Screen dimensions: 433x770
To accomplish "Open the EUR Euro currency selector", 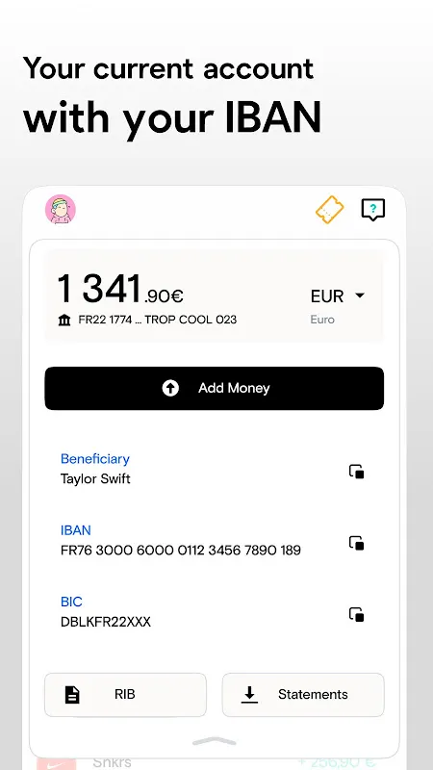I will tap(338, 306).
